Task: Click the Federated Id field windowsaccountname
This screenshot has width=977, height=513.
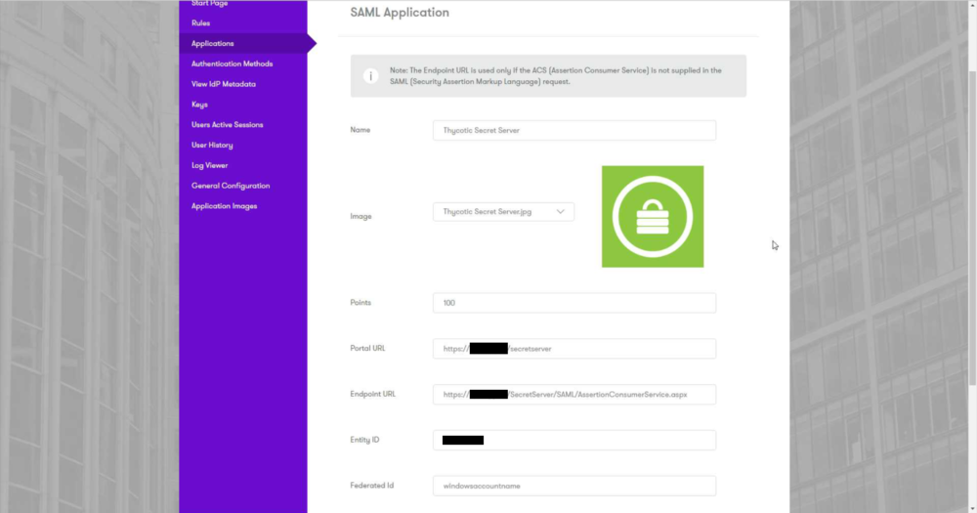Action: point(573,486)
